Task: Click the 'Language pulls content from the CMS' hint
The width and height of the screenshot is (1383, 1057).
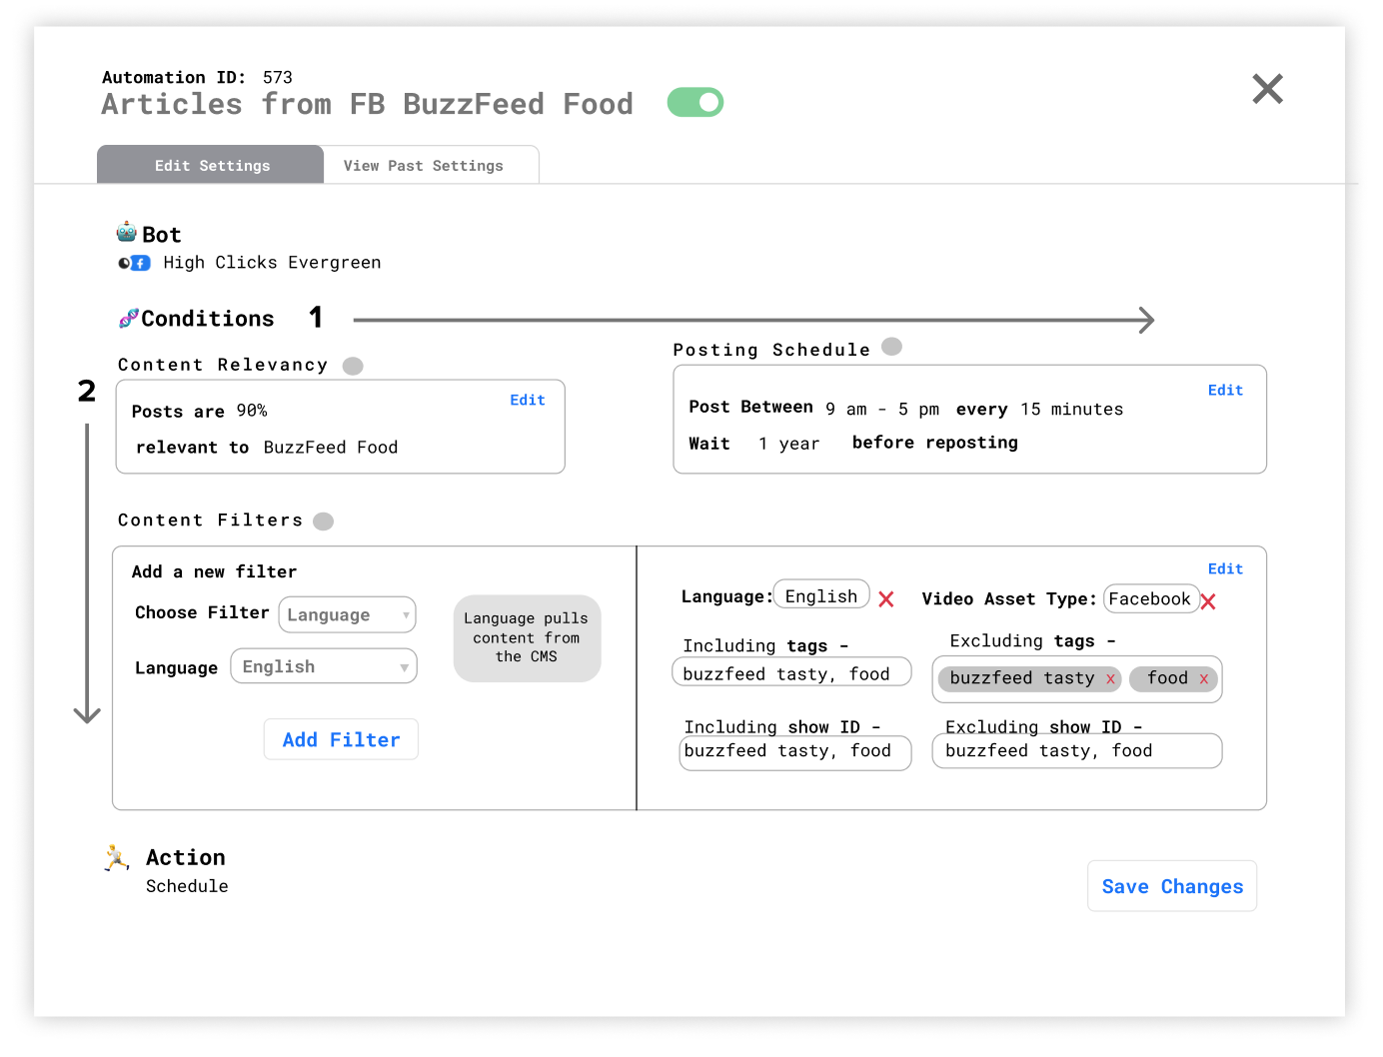Action: click(527, 638)
